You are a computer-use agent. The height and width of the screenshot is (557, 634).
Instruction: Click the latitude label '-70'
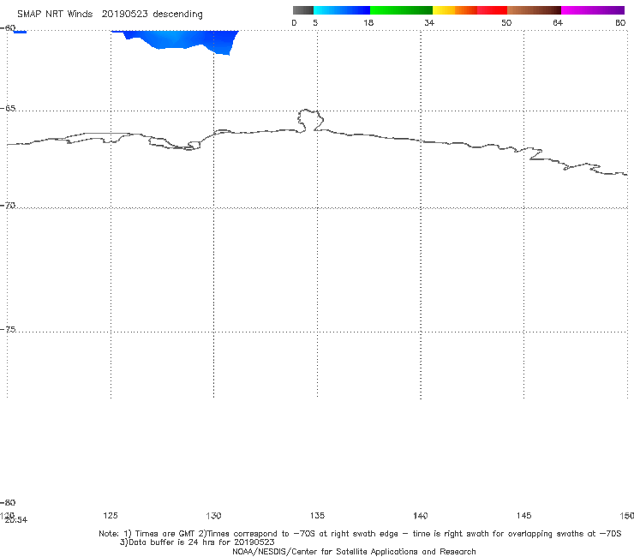point(8,206)
